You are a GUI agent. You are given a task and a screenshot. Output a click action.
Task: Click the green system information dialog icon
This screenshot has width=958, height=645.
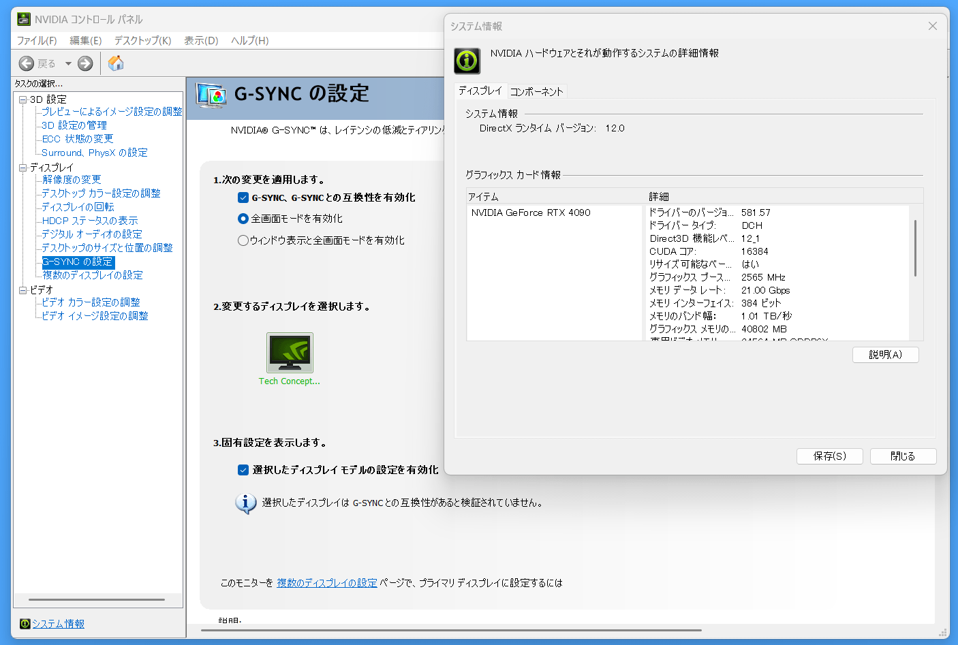467,61
